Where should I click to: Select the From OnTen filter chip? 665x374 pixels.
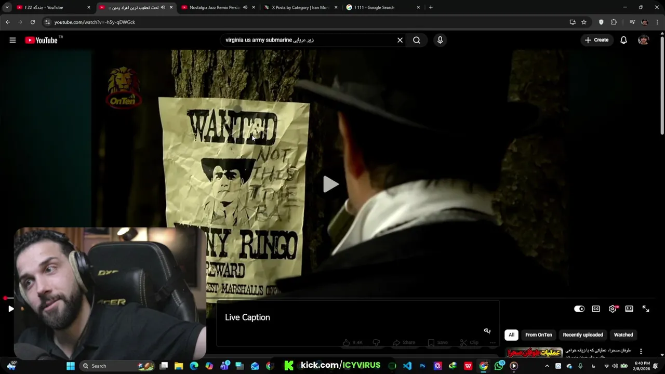[x=538, y=335]
